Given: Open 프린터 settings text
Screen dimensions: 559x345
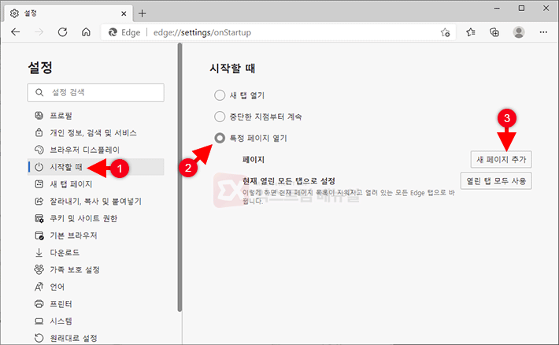Looking at the screenshot, I should tap(61, 304).
